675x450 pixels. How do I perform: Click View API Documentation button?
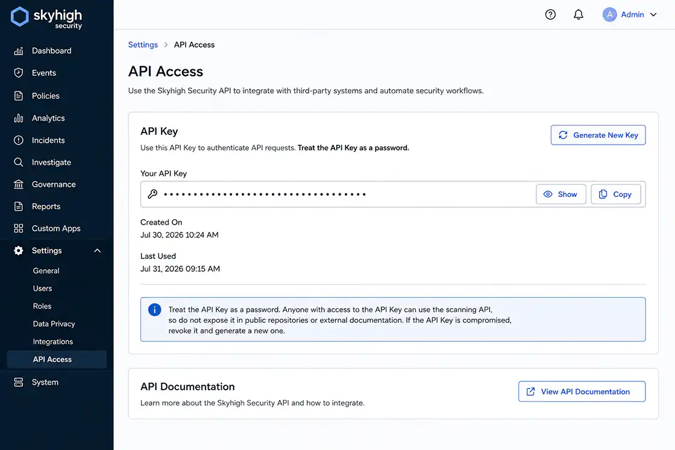pos(582,392)
